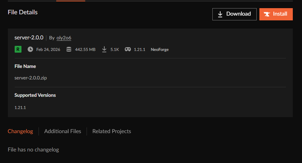Click the anvil icon in Install button
302x163 pixels.
pos(267,14)
